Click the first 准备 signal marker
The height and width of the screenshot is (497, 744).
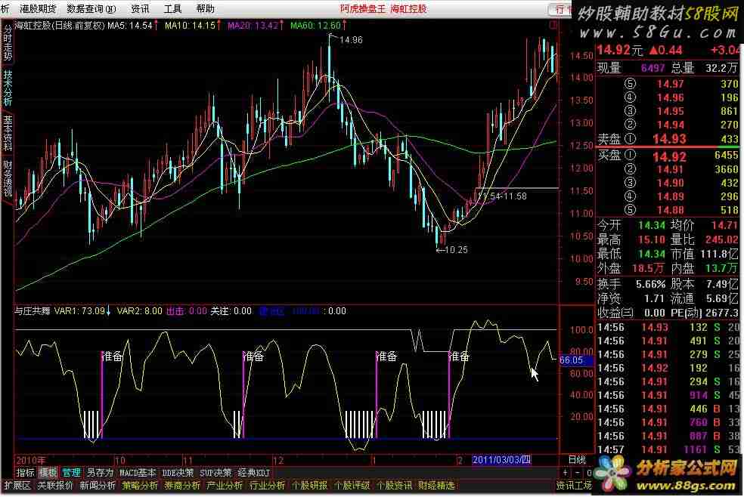[x=113, y=357]
